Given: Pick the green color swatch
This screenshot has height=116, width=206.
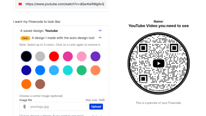Looking at the screenshot, I should coord(82,70).
